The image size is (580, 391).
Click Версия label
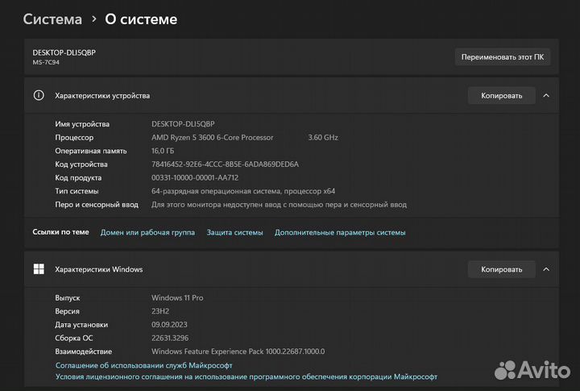68,311
